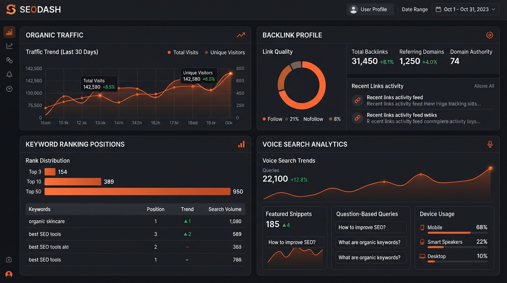Viewport: 507px width, 283px height.
Task: Sort by Trend column header
Action: (x=187, y=209)
